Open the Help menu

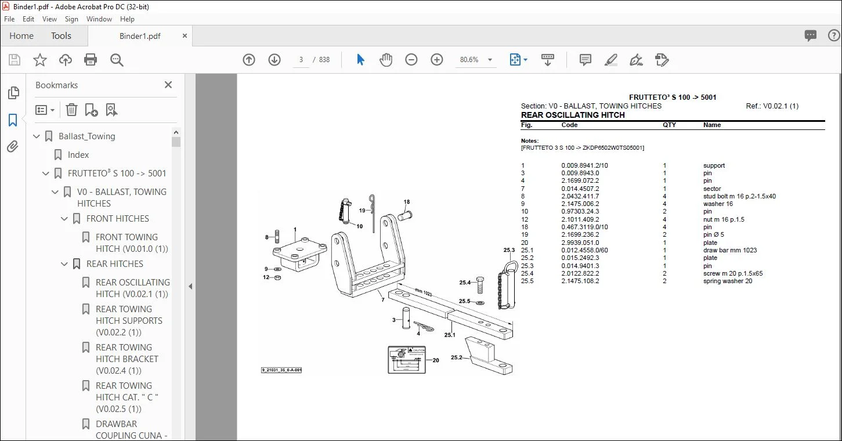[127, 19]
